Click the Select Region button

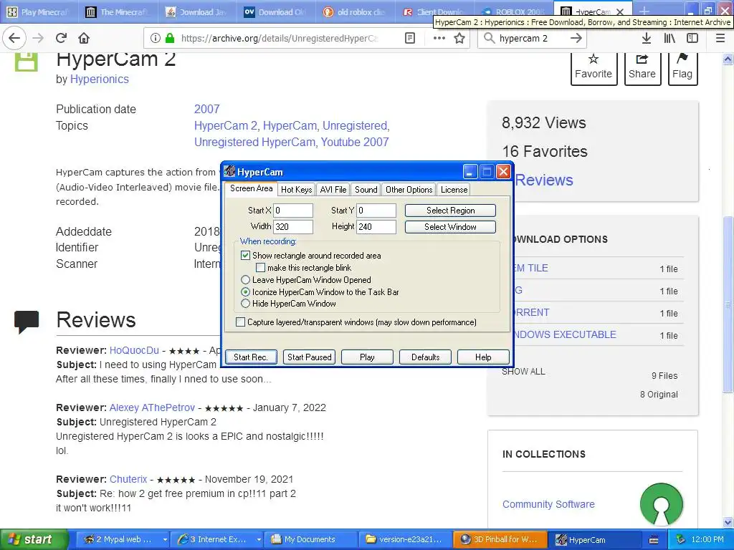pyautogui.click(x=450, y=211)
